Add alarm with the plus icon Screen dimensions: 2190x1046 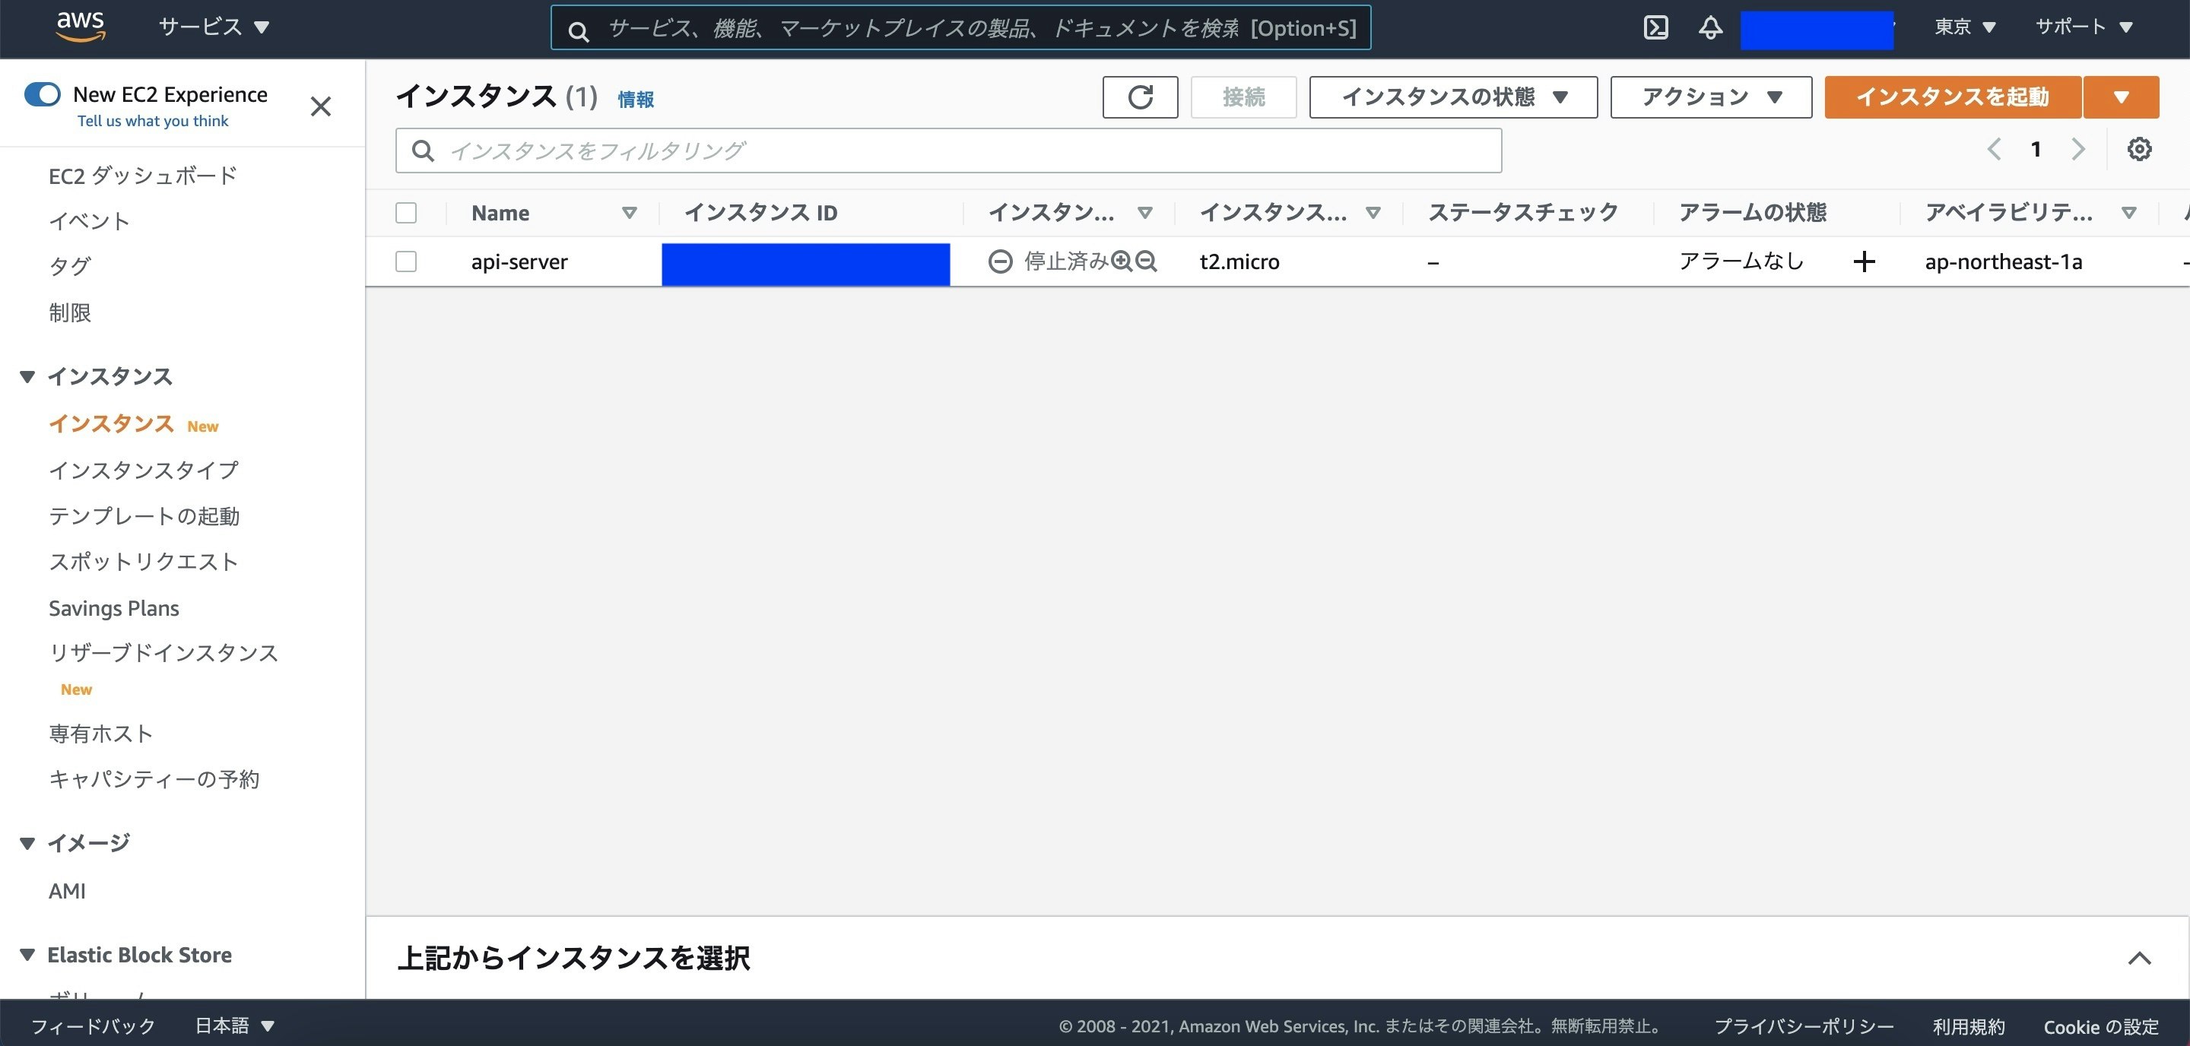coord(1864,261)
